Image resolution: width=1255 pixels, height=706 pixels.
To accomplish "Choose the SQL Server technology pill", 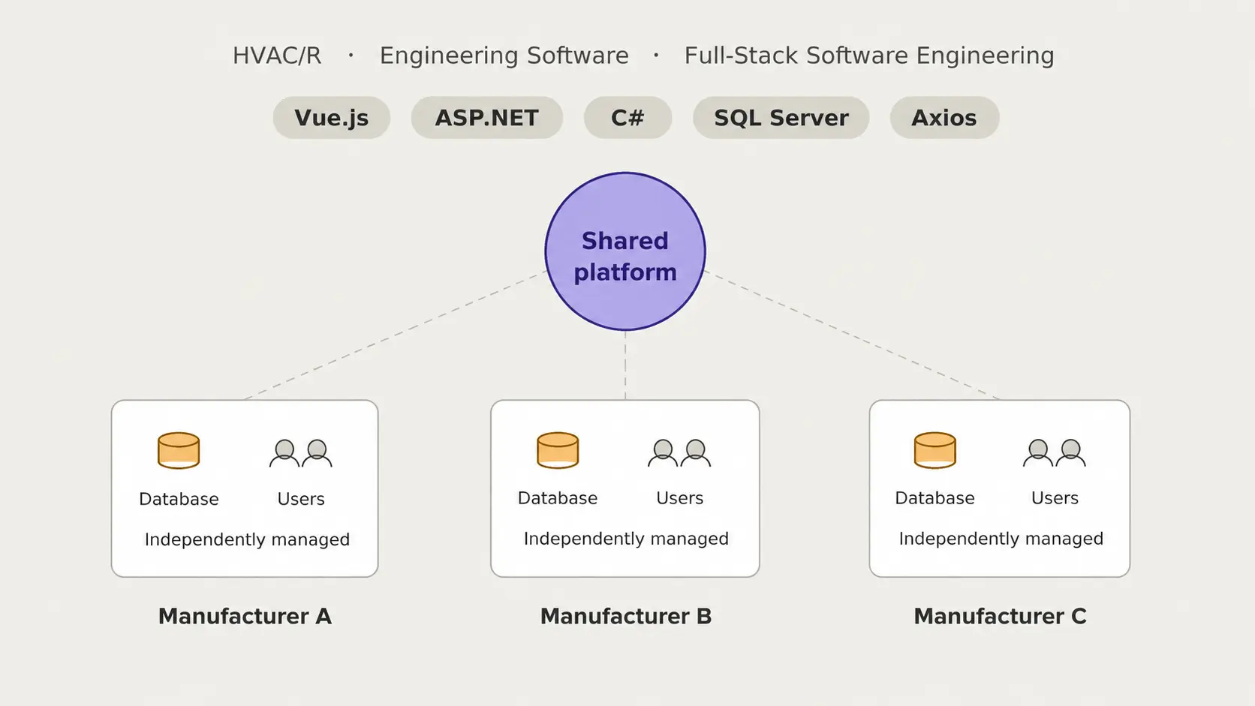I will tap(781, 118).
